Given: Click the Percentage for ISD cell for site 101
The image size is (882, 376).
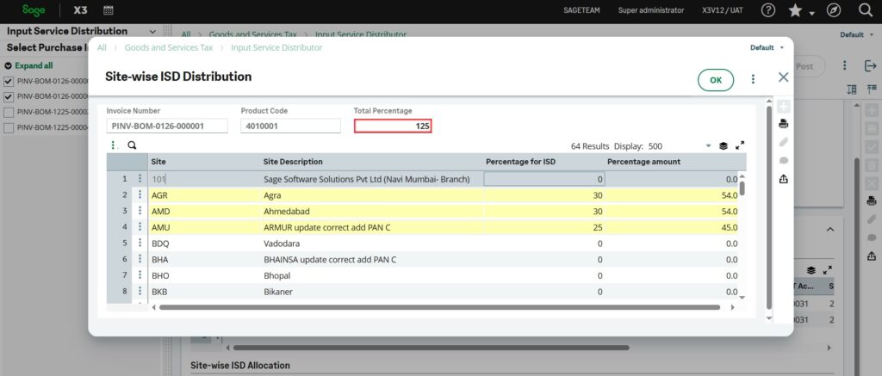Looking at the screenshot, I should [543, 179].
